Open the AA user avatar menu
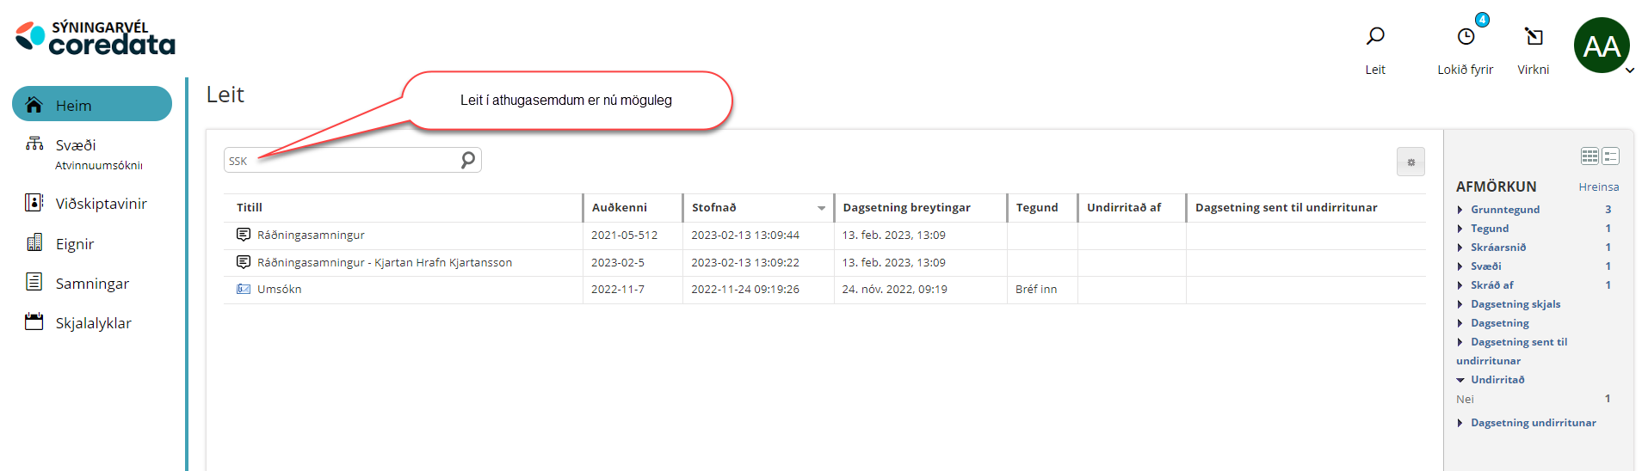Viewport: 1642px width, 471px height. 1602,46
